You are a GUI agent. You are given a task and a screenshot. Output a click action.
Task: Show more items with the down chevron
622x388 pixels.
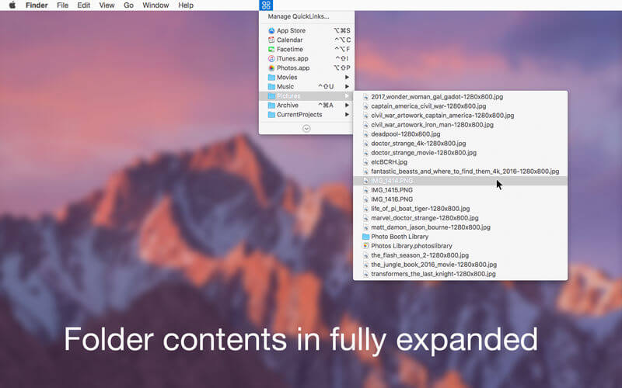tap(306, 128)
